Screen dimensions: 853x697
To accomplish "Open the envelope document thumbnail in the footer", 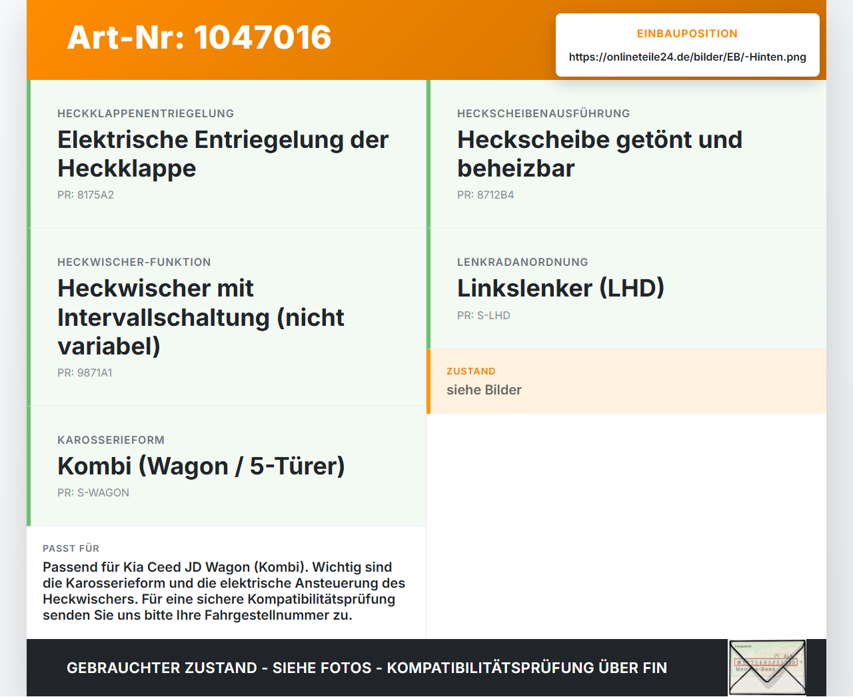I will (767, 668).
